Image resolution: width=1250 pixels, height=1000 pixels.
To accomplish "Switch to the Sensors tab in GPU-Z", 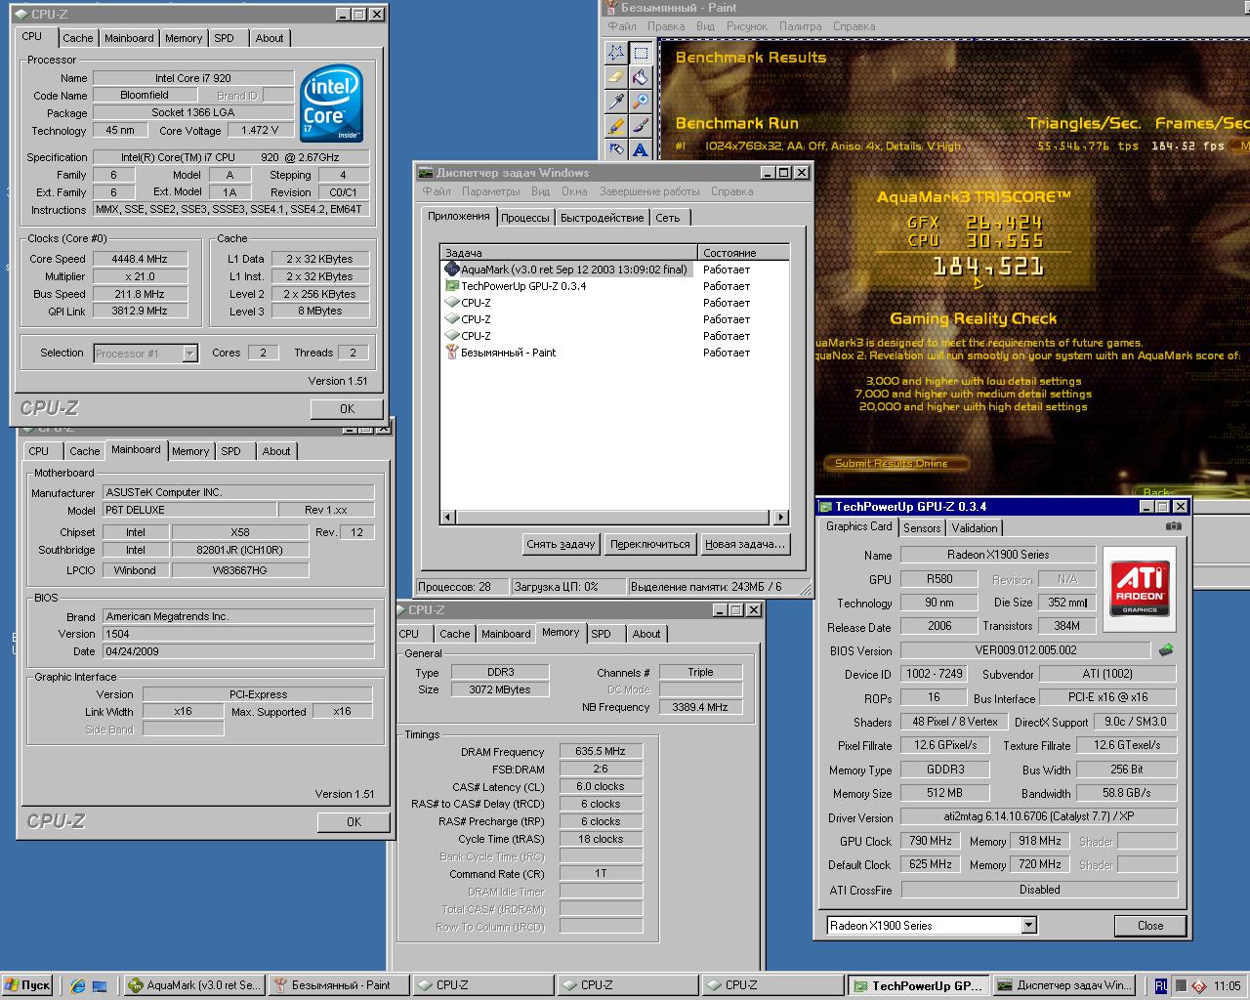I will click(x=922, y=528).
